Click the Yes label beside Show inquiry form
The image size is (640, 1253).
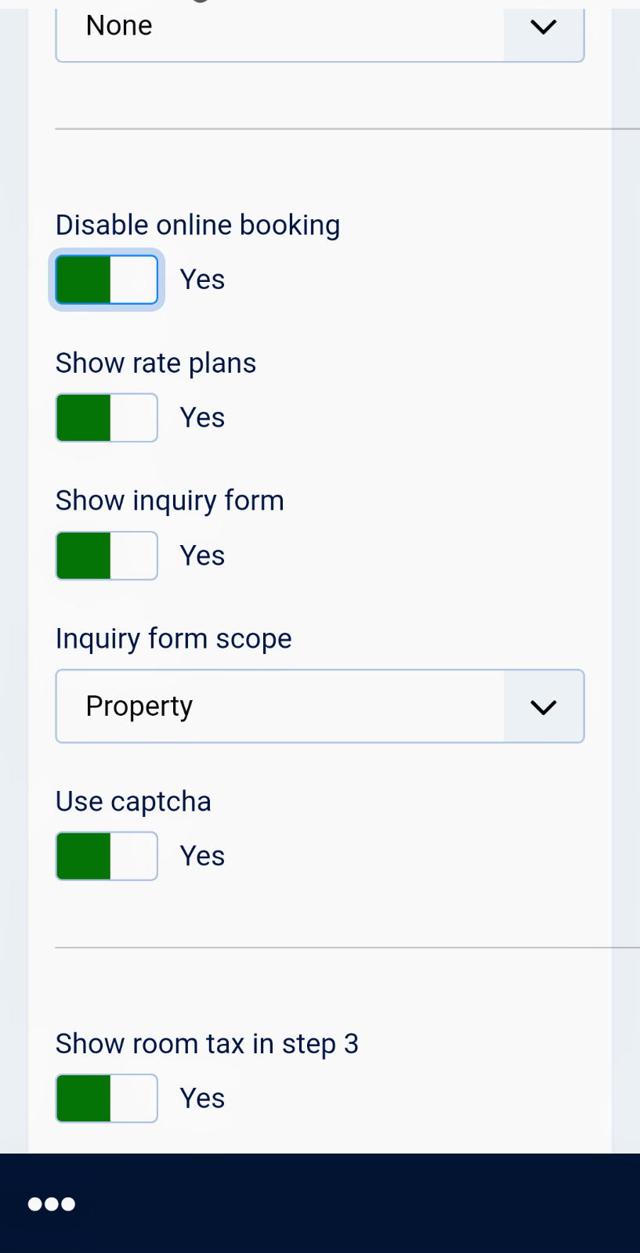(202, 556)
